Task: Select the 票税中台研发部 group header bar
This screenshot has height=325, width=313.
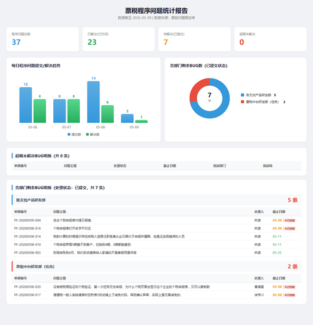Action: click(x=156, y=266)
